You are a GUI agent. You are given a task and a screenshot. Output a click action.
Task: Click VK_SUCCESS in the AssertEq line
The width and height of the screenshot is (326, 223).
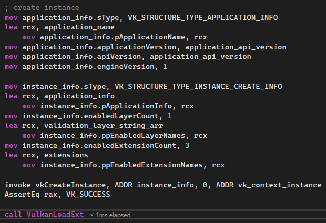click(88, 195)
